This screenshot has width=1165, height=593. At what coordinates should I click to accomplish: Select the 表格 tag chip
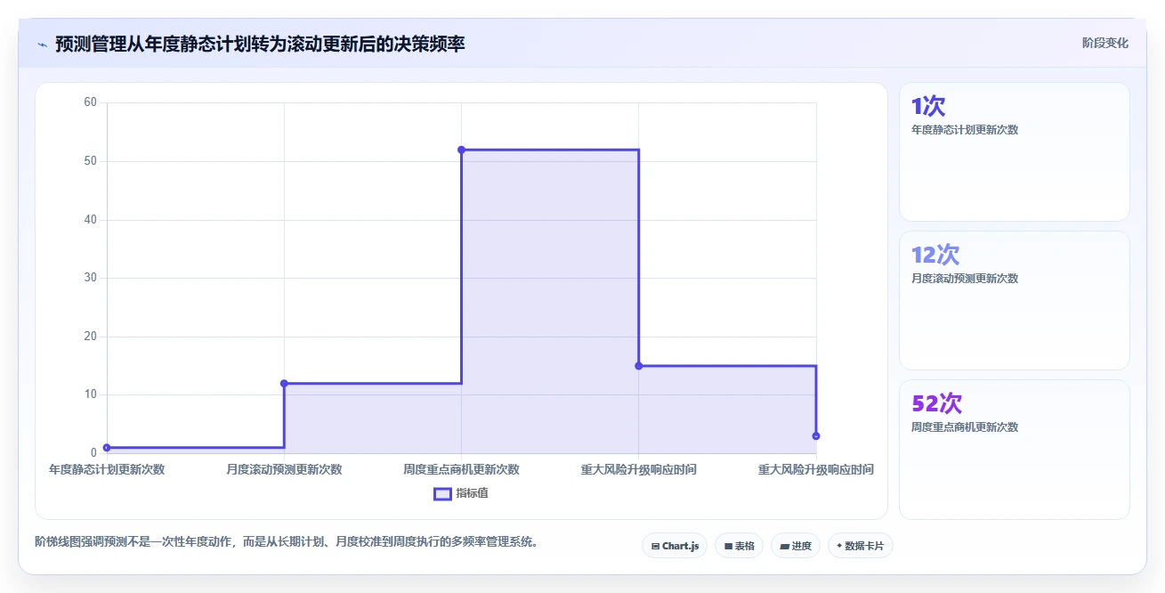pos(739,546)
